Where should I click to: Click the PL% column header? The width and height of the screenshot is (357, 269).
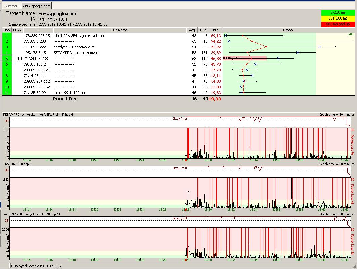tap(17, 30)
